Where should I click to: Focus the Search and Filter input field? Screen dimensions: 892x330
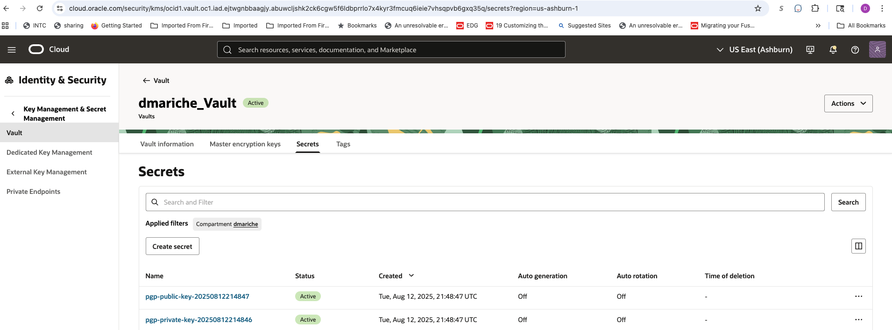coord(485,202)
